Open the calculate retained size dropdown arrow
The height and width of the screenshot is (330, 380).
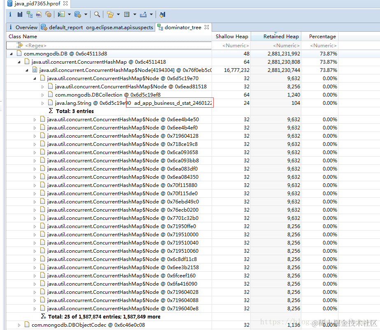pyautogui.click(x=135, y=14)
